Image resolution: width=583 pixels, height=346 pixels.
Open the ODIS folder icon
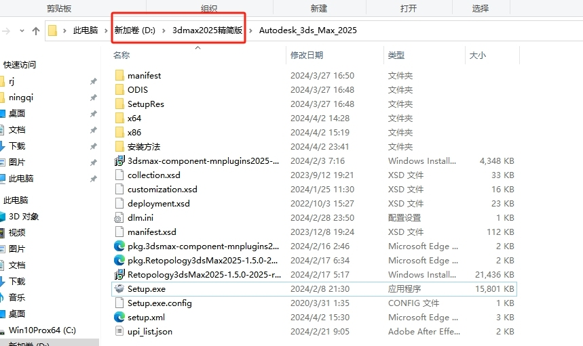point(119,90)
